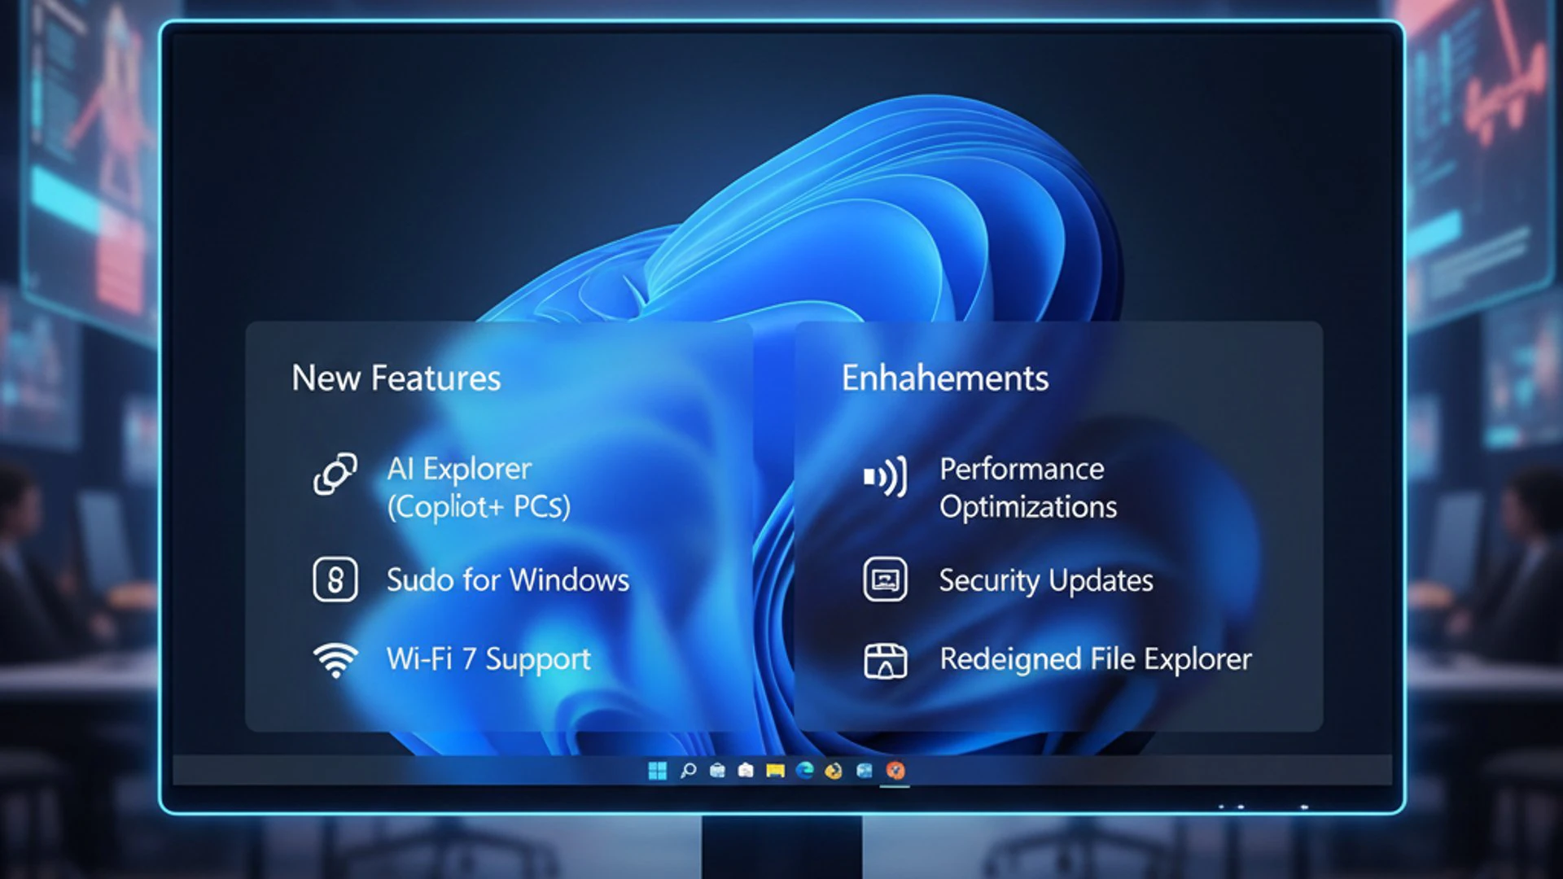Click the yellow-orange swirl taskbar icon

[x=834, y=770]
